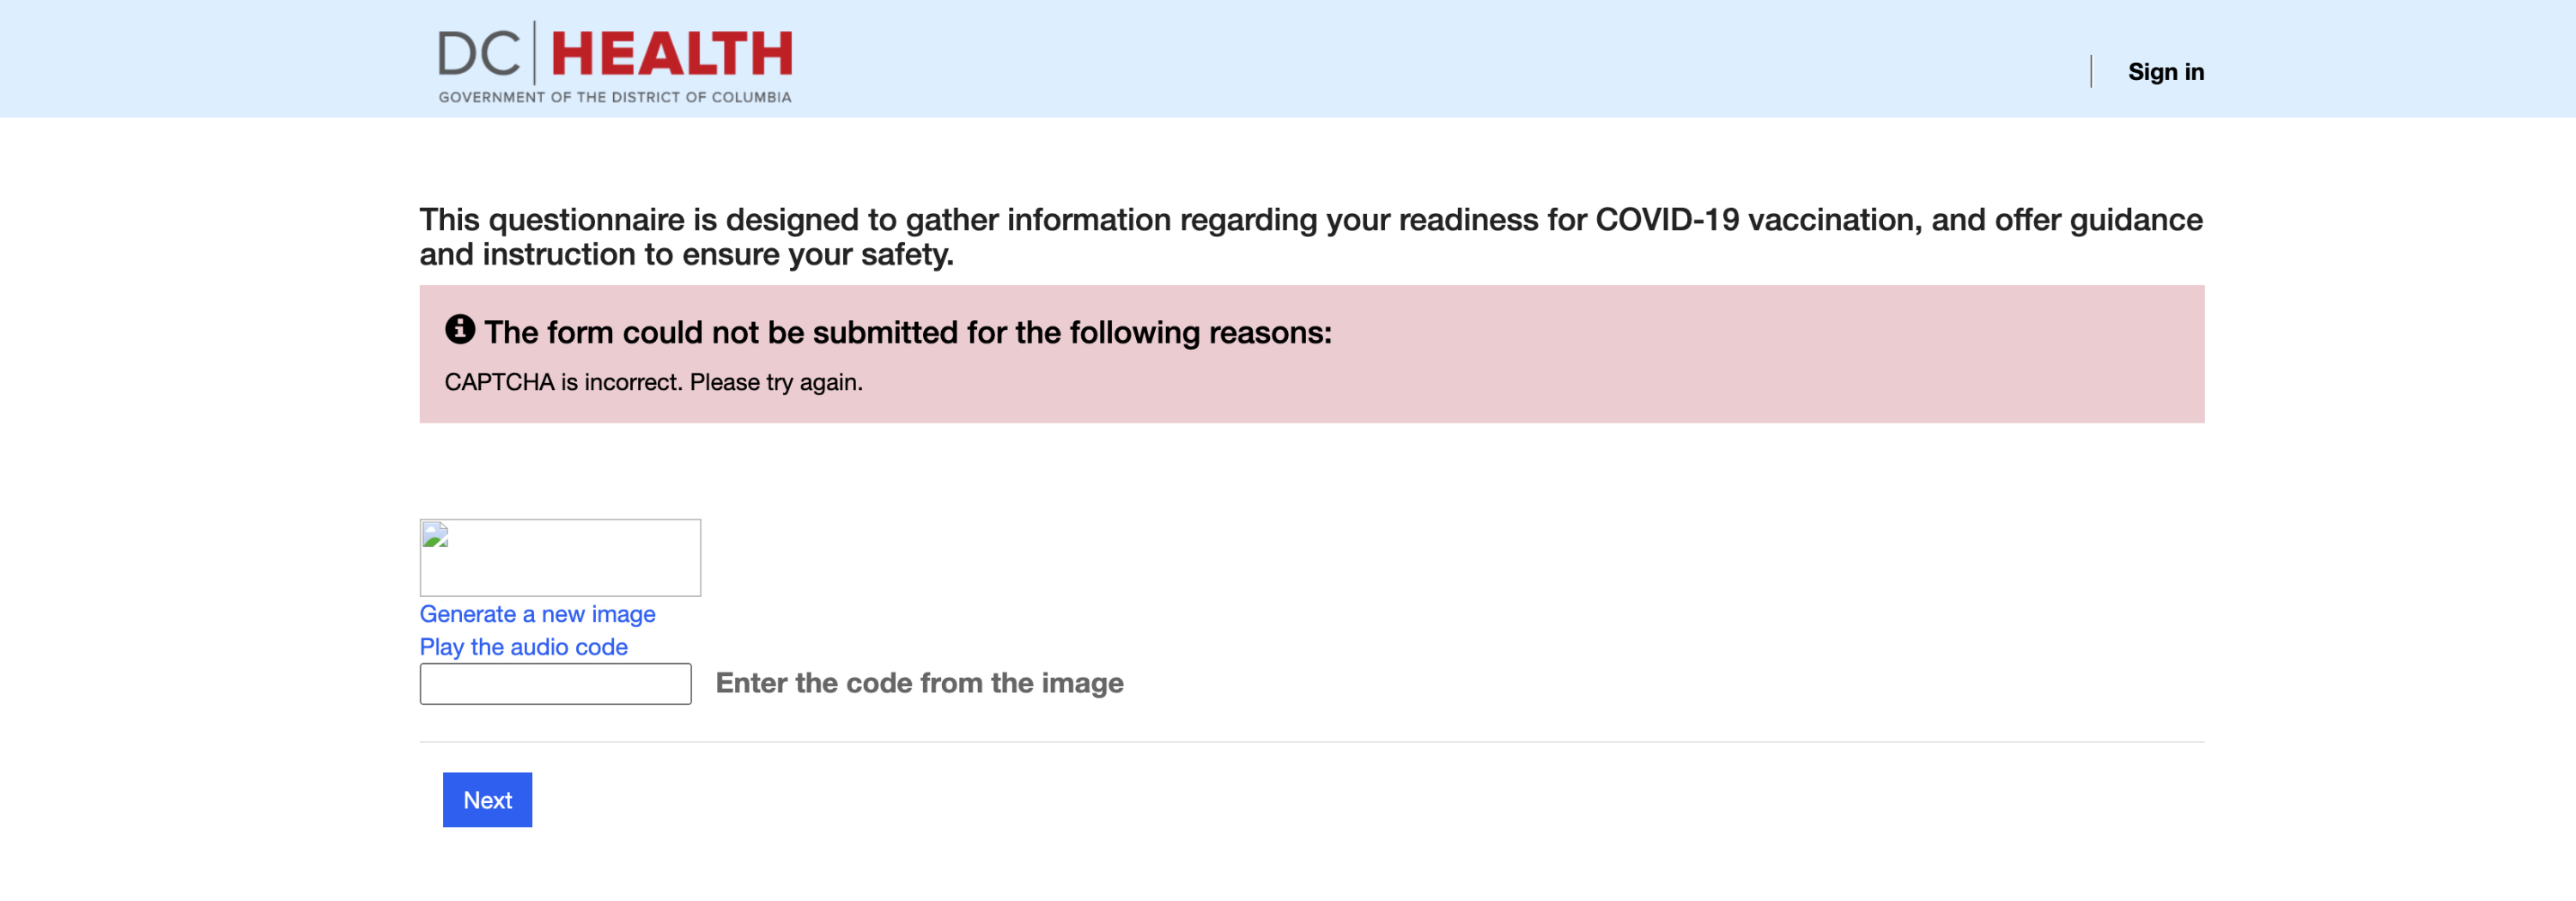Click the questionnaire introduction paragraph
The width and height of the screenshot is (2576, 901).
click(x=1310, y=237)
